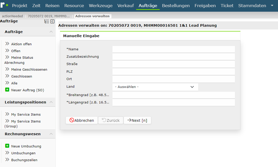The width and height of the screenshot is (278, 167).
Task: Click the double-arrow icon beside Offen
Action: tap(7, 51)
